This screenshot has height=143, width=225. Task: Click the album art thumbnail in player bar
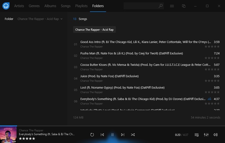coord(8,135)
